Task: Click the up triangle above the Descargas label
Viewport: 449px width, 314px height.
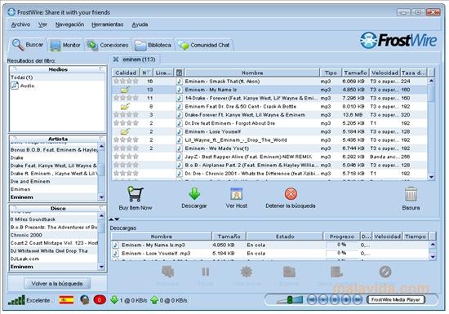Action: pos(111,219)
